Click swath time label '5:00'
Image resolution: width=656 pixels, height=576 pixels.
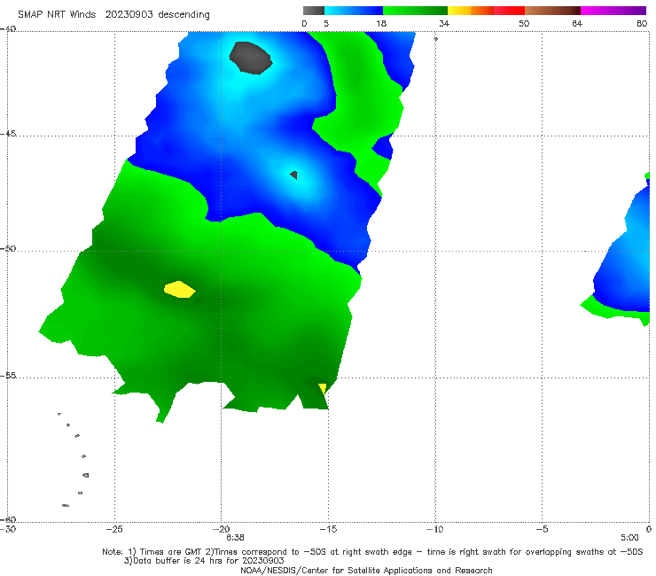pos(629,538)
